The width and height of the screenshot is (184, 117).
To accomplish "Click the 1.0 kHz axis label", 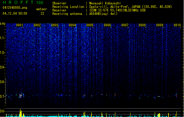I will (x=3, y=53).
